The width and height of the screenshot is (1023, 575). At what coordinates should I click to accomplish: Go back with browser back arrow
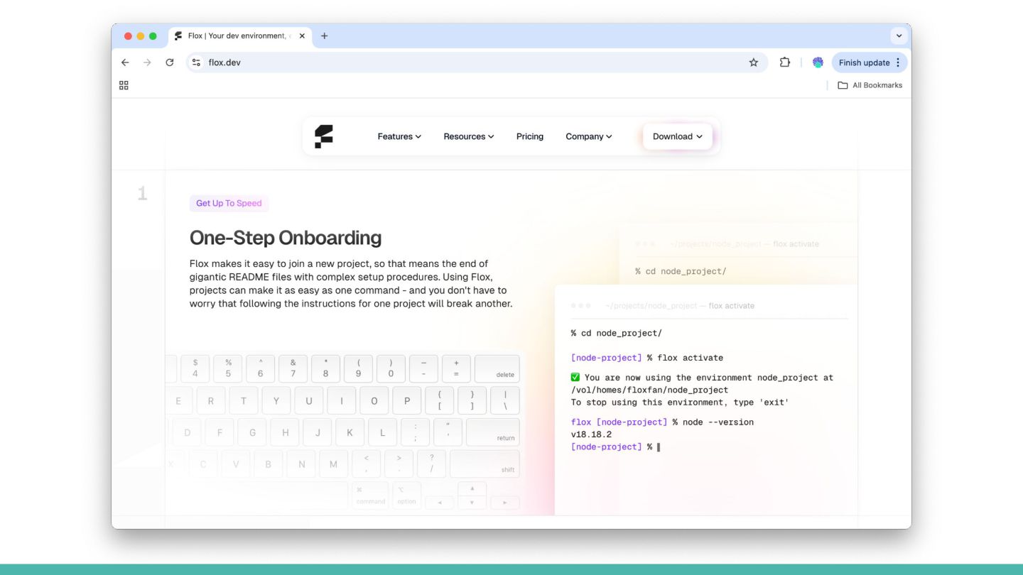125,62
